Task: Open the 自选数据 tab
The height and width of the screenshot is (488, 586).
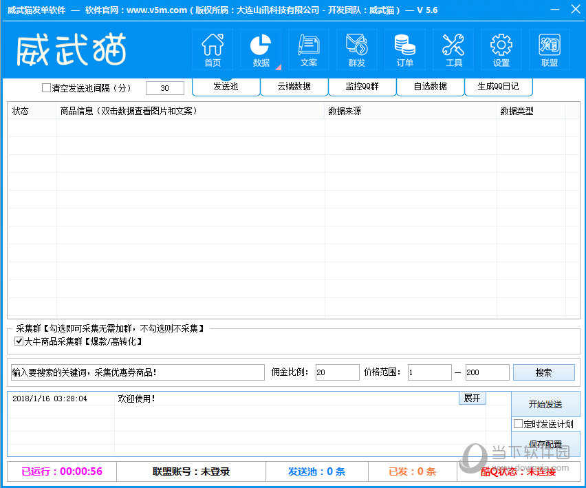Action: (430, 87)
